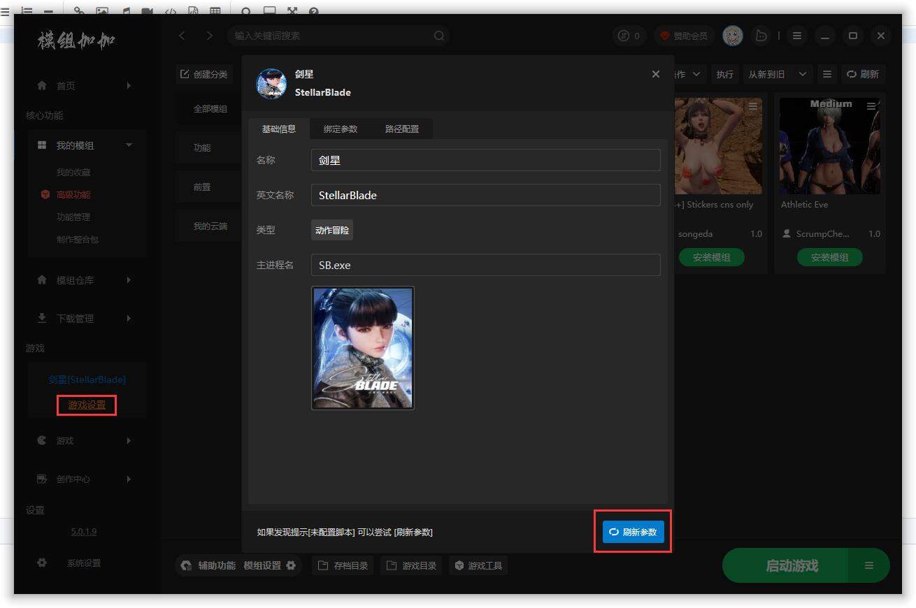Open the 游戏设置 link
The image size is (916, 608).
(87, 405)
